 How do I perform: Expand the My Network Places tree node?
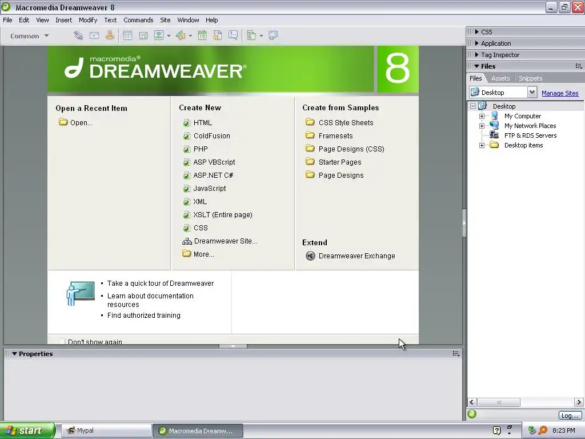click(482, 126)
